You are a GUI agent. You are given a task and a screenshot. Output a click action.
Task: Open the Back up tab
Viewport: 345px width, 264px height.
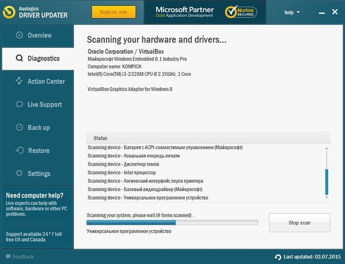click(38, 128)
